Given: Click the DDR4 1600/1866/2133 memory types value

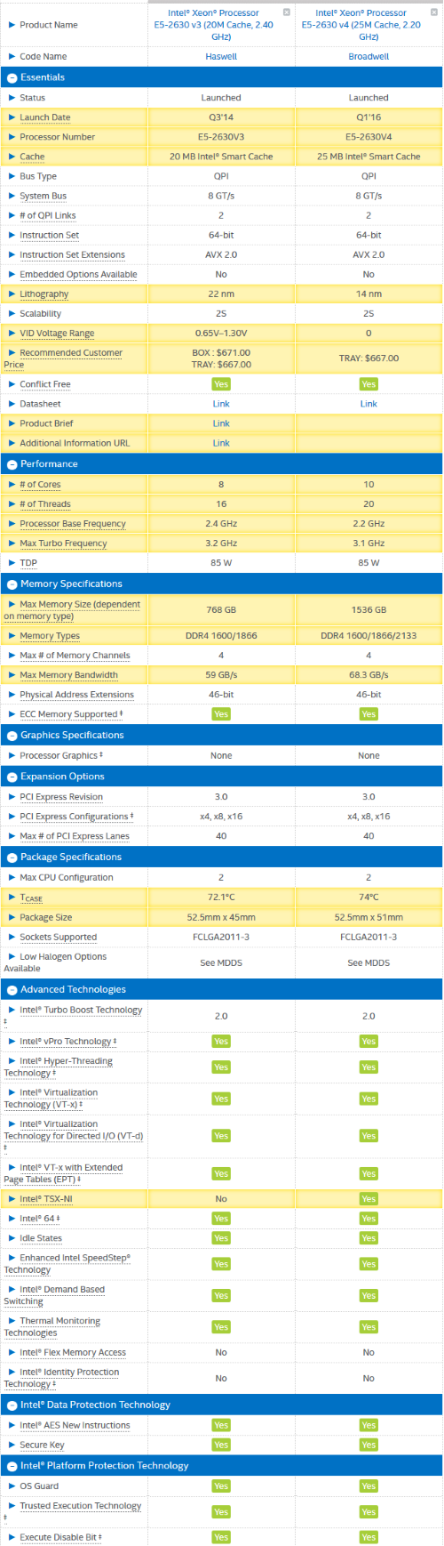Looking at the screenshot, I should [x=369, y=636].
